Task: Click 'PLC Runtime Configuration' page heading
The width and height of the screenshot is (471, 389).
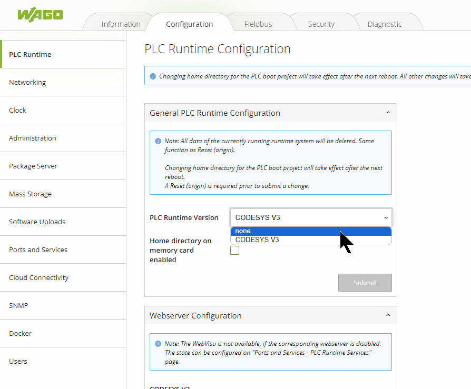Action: point(218,49)
